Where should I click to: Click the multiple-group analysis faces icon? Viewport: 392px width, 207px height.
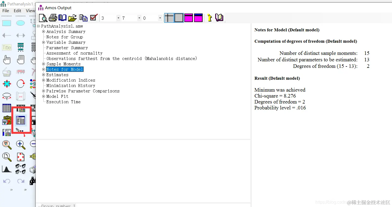[x=21, y=169]
